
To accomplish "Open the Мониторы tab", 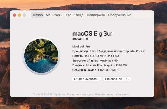I will pyautogui.click(x=54, y=15).
